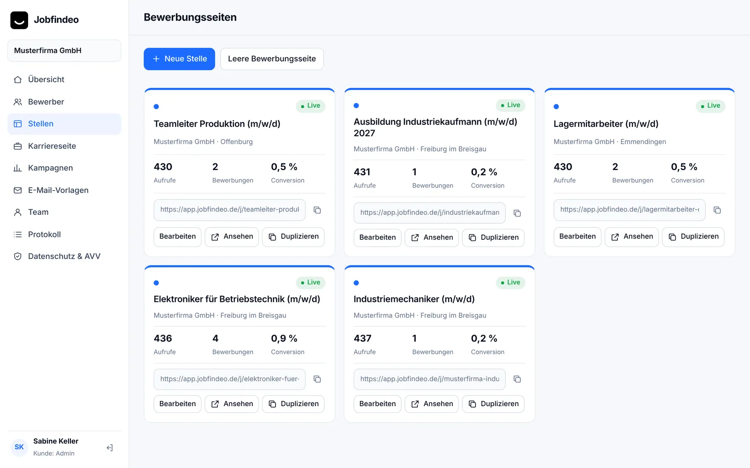
Task: Click the Lagermitarbeiter (m/w/d) card title
Action: (x=606, y=124)
